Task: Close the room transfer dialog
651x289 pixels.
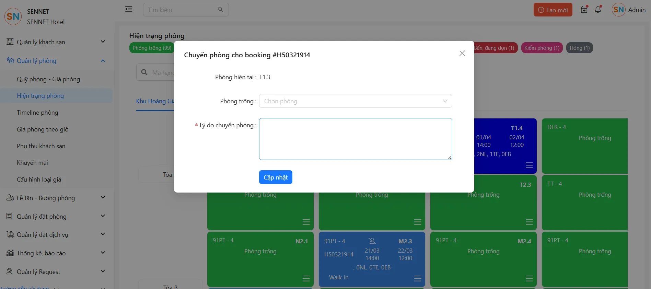Action: coord(462,53)
